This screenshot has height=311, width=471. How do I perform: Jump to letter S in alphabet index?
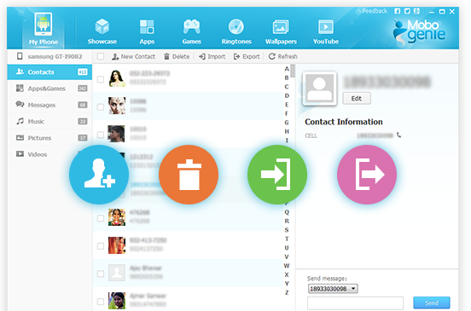[x=287, y=230]
